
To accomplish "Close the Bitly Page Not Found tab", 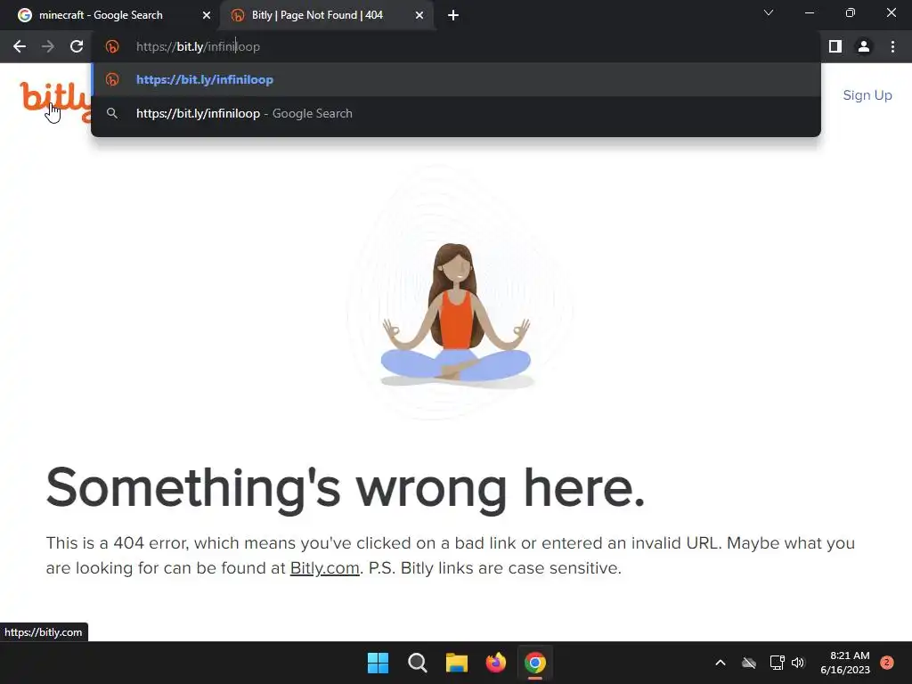I will 419,16.
